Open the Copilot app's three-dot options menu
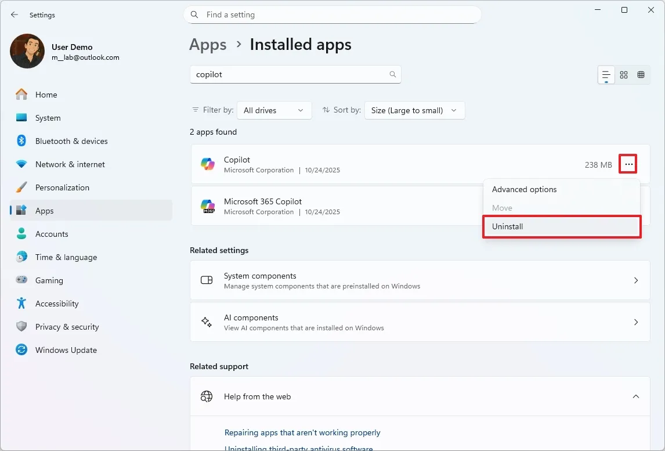665x451 pixels. pos(628,164)
